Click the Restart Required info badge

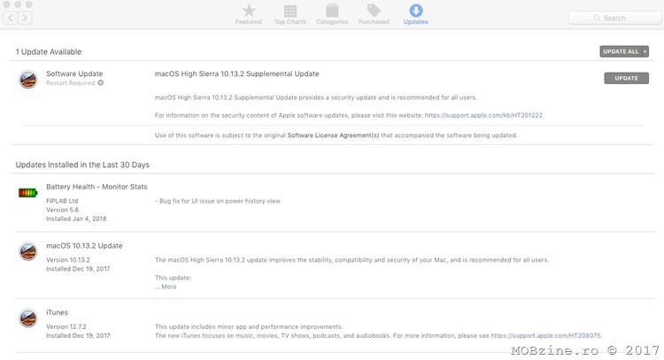pyautogui.click(x=101, y=82)
